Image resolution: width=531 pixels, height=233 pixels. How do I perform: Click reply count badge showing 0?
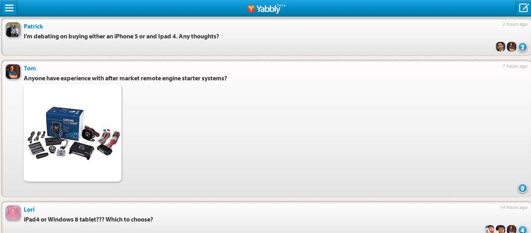pos(522,188)
